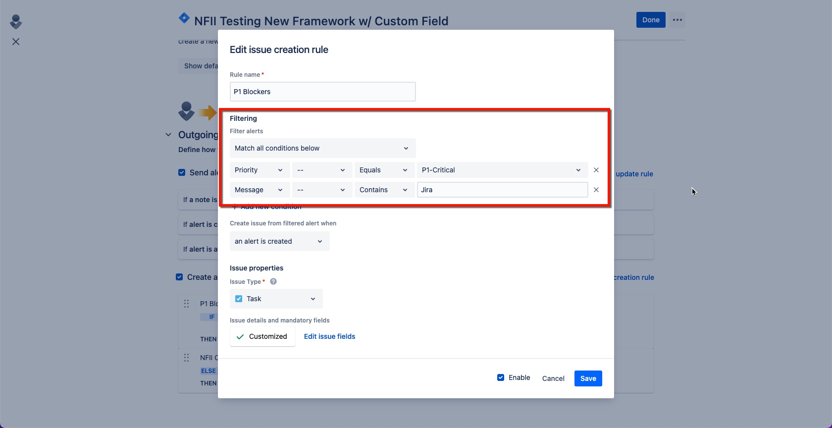Click Add new condition link
The width and height of the screenshot is (832, 428).
tap(267, 207)
